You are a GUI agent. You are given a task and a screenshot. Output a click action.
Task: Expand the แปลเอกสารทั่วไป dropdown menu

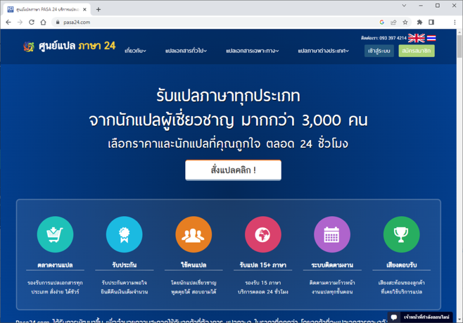tap(186, 51)
